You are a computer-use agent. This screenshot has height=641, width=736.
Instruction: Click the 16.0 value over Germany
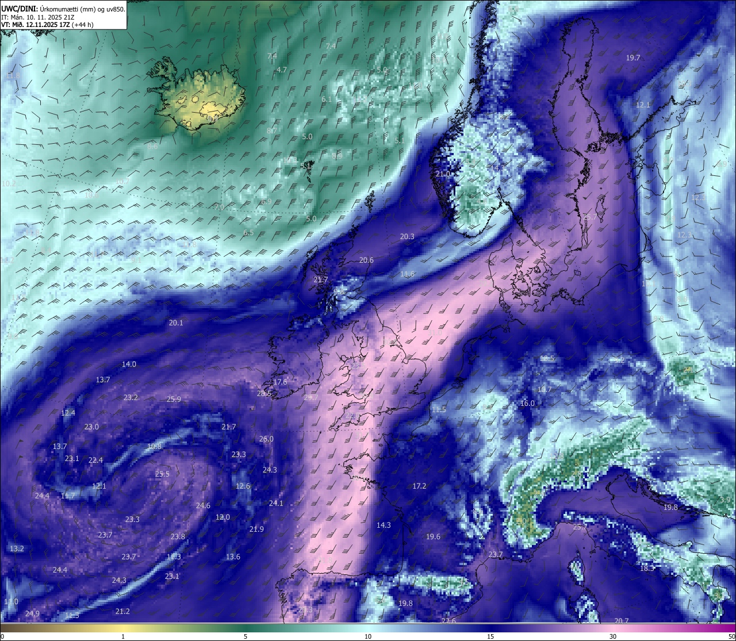coord(527,403)
